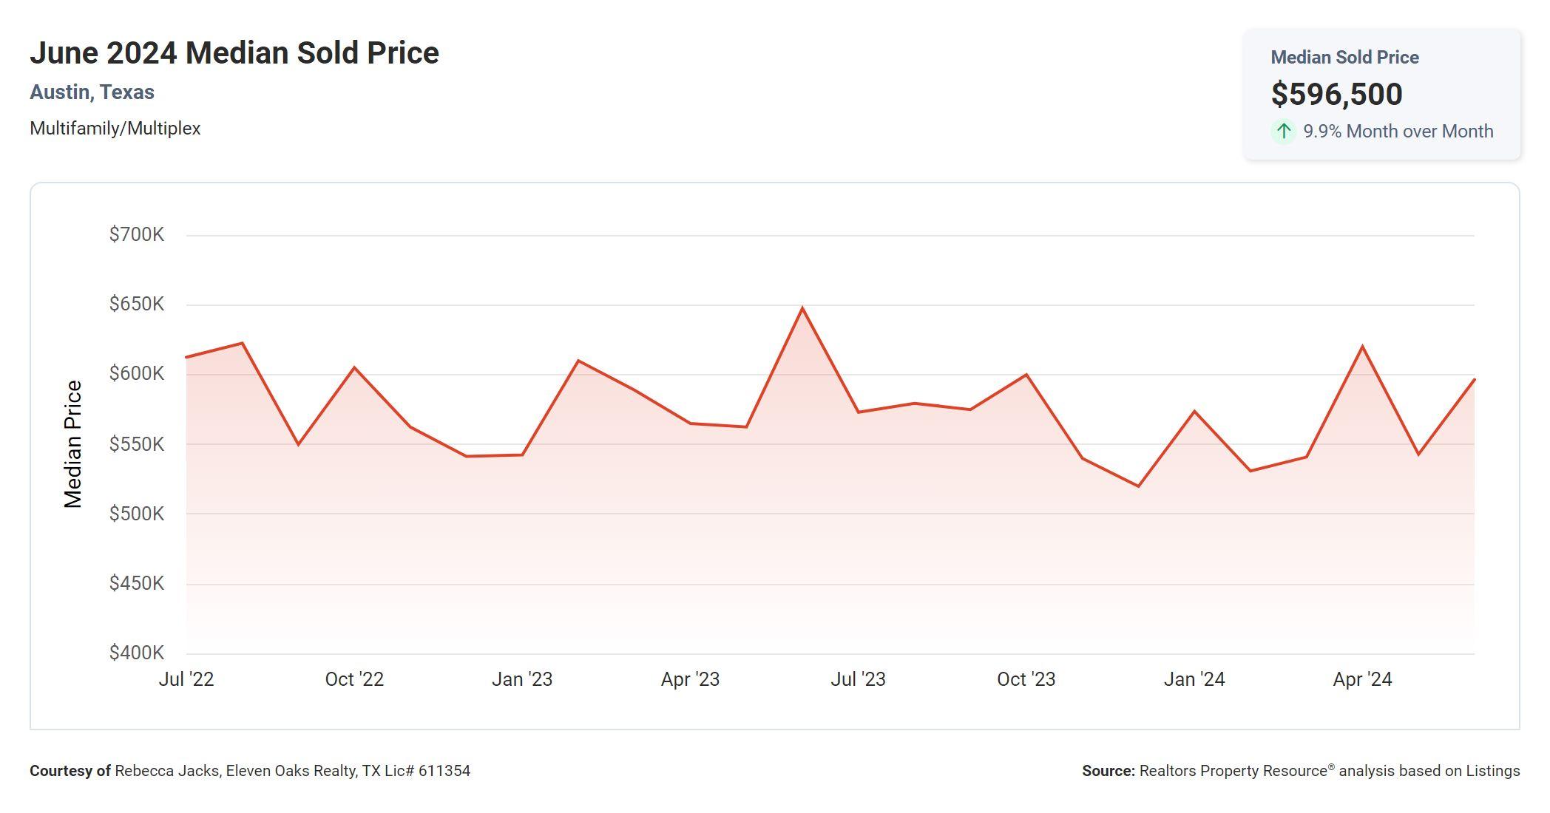
Task: Select the Apr '24 x-axis label
Action: [1362, 679]
